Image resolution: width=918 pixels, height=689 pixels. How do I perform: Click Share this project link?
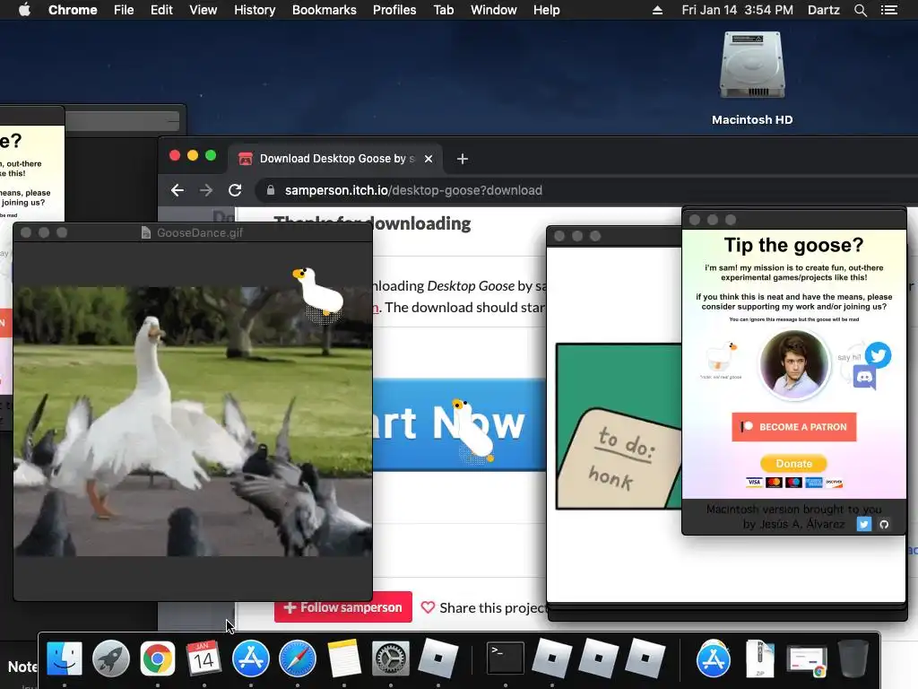485,608
